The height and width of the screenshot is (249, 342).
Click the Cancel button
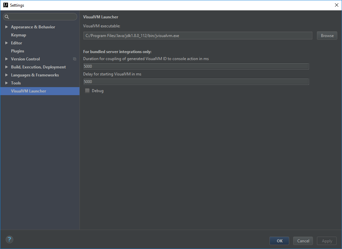coord(303,241)
